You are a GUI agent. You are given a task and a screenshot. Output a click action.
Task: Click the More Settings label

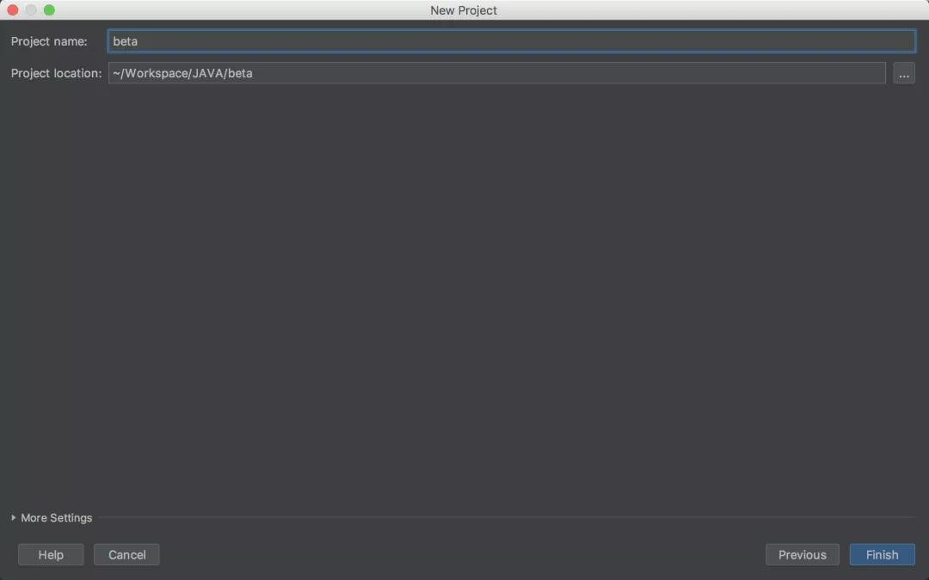(56, 518)
